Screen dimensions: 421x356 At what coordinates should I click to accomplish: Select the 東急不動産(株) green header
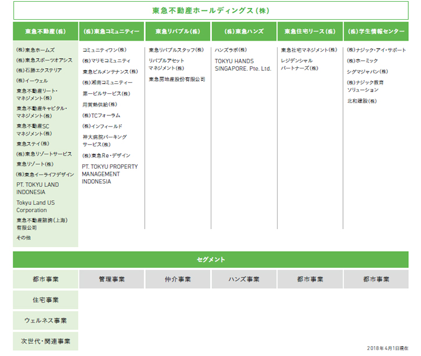pos(45,31)
